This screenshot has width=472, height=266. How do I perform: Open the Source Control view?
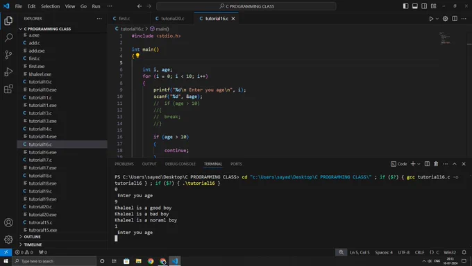(x=8, y=55)
